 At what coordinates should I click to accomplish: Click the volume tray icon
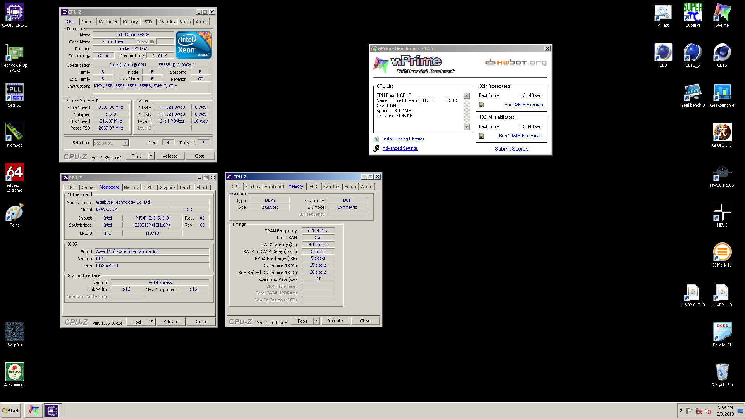tap(708, 411)
